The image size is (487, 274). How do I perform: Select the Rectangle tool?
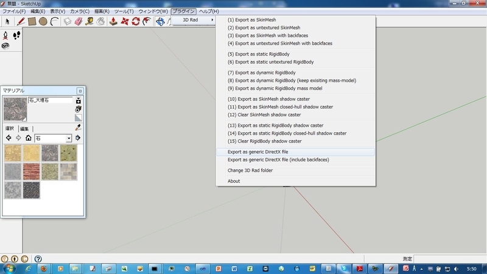coord(32,21)
